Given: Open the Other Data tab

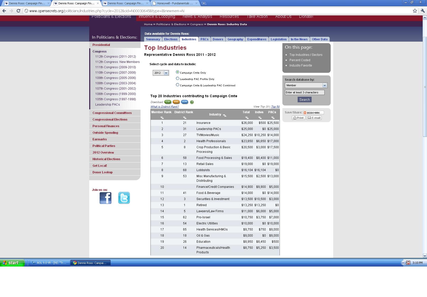Looking at the screenshot, I should (x=319, y=39).
